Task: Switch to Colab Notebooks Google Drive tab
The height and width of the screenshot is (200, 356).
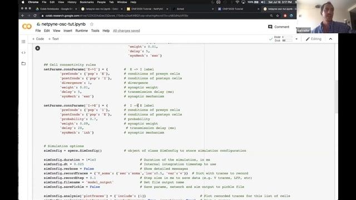Action: pyautogui.click(x=56, y=9)
